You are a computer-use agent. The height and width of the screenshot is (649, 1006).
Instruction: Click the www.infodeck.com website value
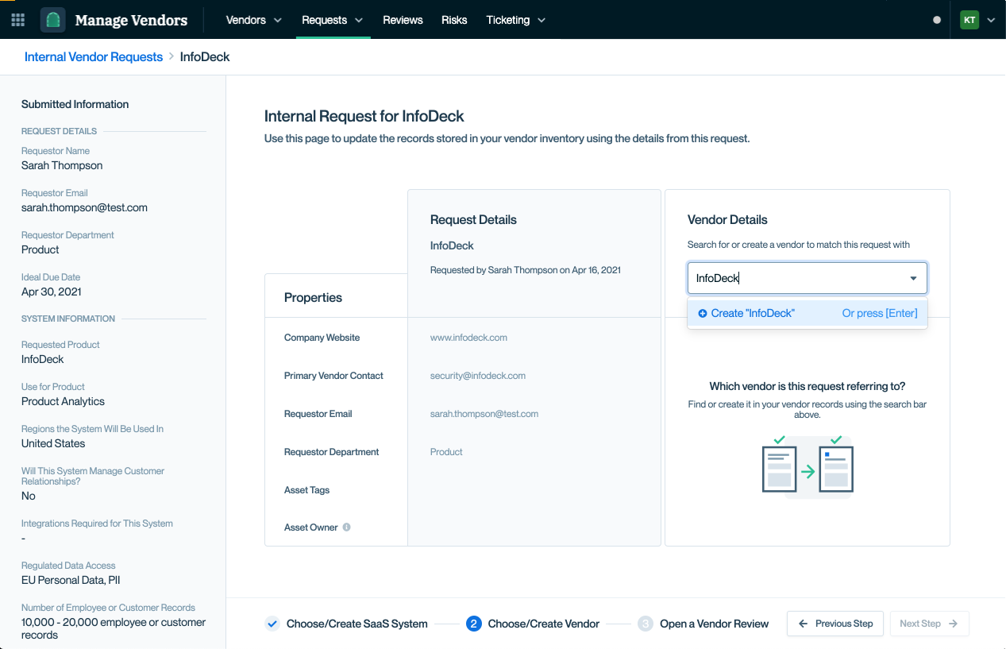[468, 338]
